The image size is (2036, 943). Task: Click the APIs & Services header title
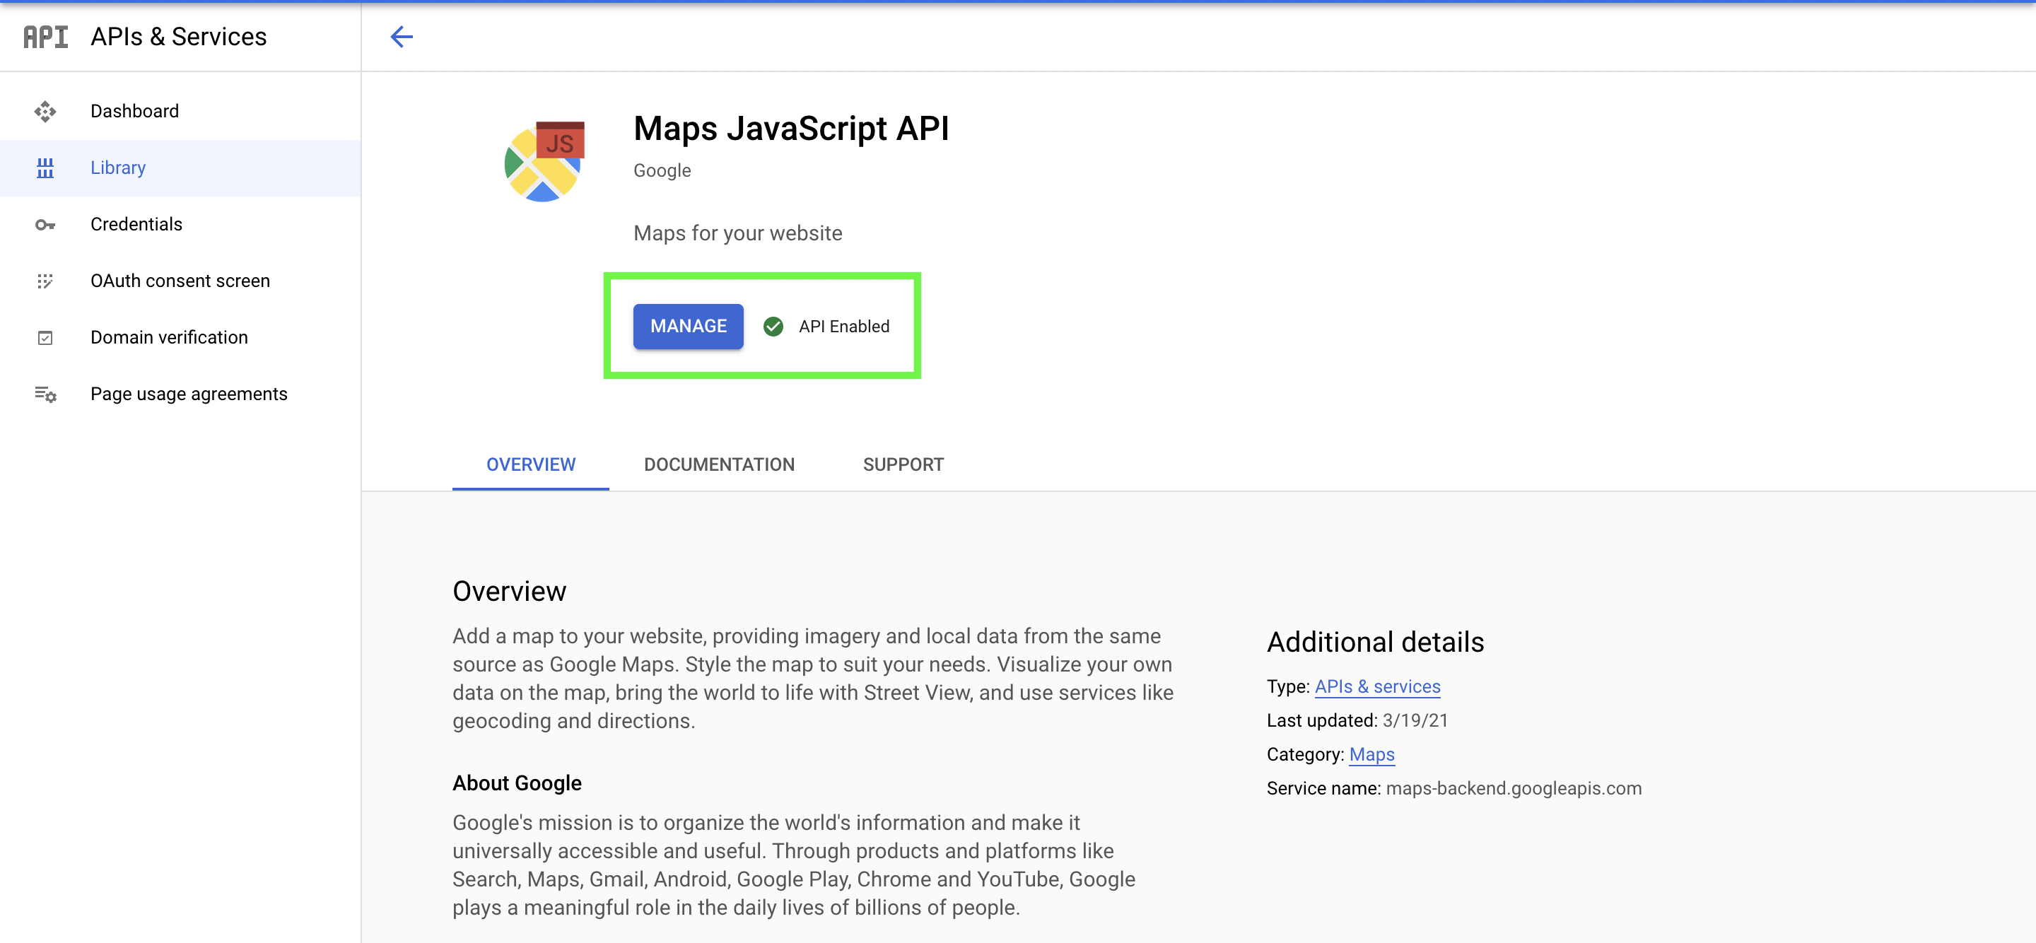point(179,36)
